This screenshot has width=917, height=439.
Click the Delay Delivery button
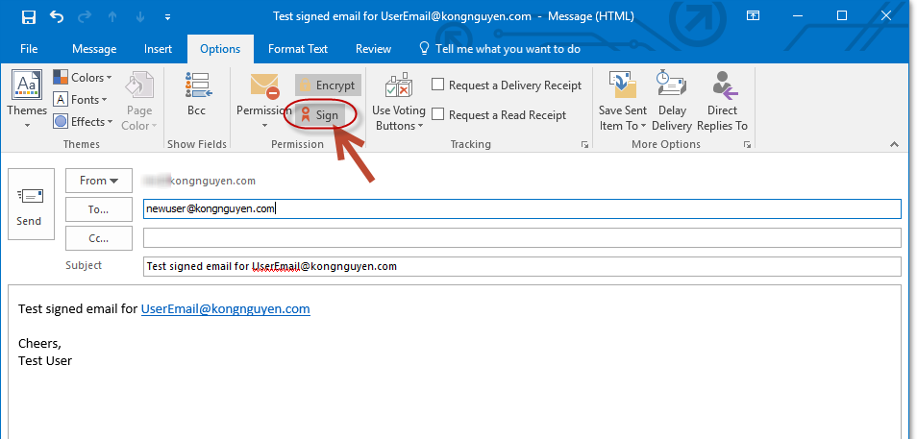(672, 101)
